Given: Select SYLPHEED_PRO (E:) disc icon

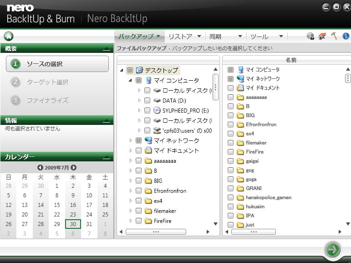Looking at the screenshot, I should (157, 110).
